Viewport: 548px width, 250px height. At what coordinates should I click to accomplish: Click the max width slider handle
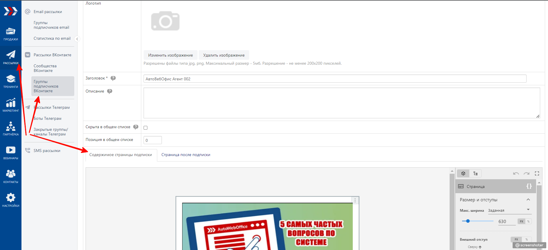point(468,221)
